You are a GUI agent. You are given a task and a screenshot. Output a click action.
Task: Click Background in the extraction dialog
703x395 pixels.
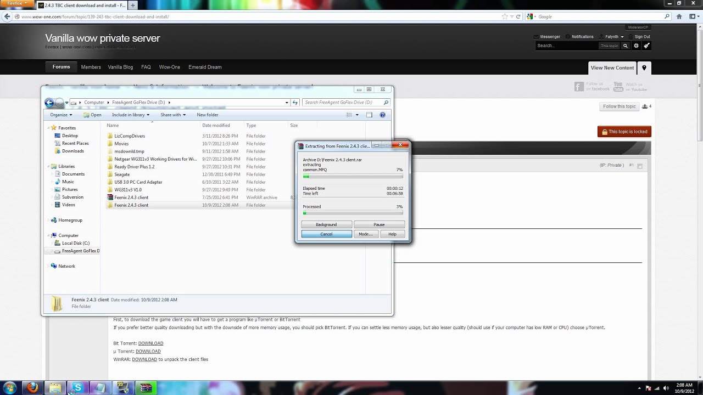click(x=326, y=224)
